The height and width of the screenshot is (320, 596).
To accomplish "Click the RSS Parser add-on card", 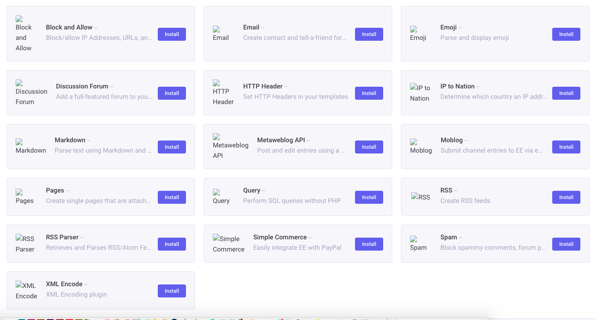I will pos(101,244).
